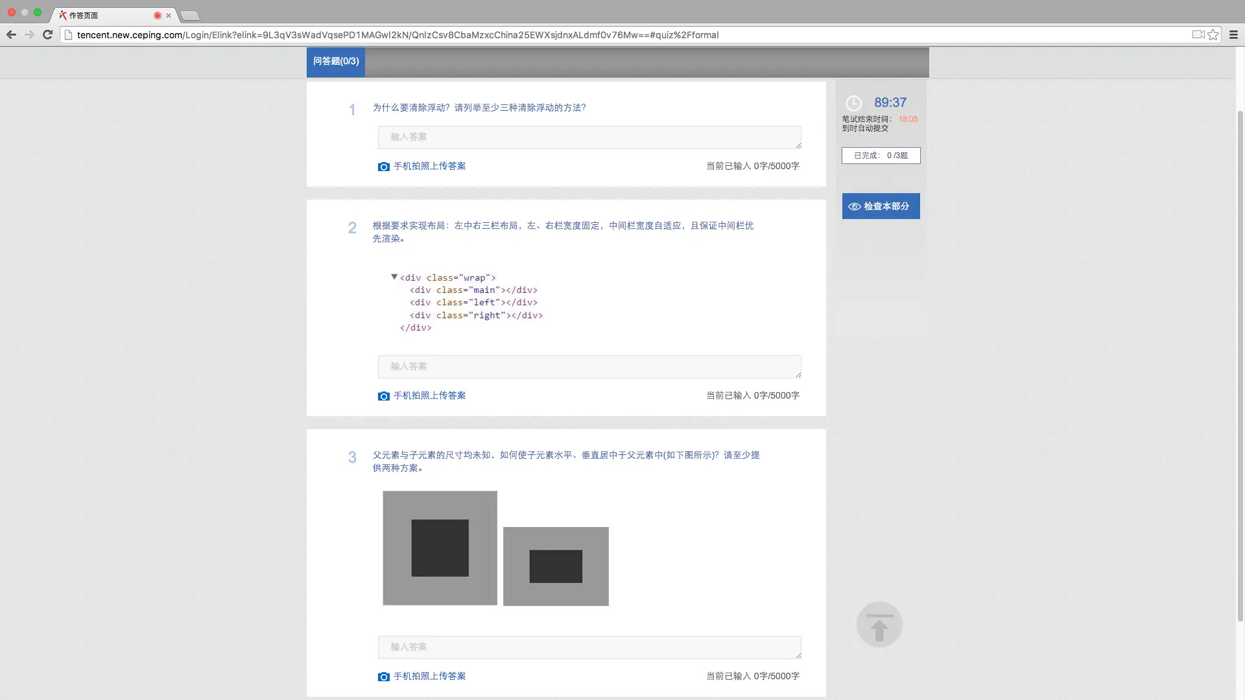Click the 手机拍照上传答案 link for question 2

click(429, 395)
